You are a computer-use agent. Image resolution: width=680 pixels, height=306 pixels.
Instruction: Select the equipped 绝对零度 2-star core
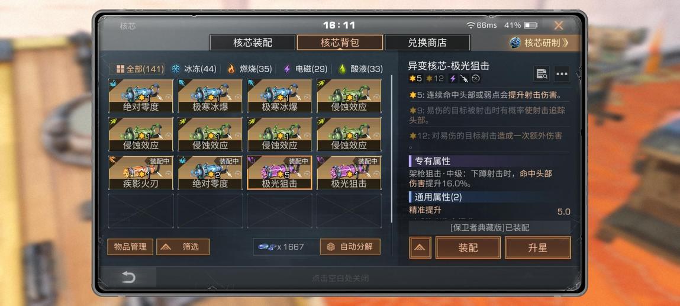point(210,173)
